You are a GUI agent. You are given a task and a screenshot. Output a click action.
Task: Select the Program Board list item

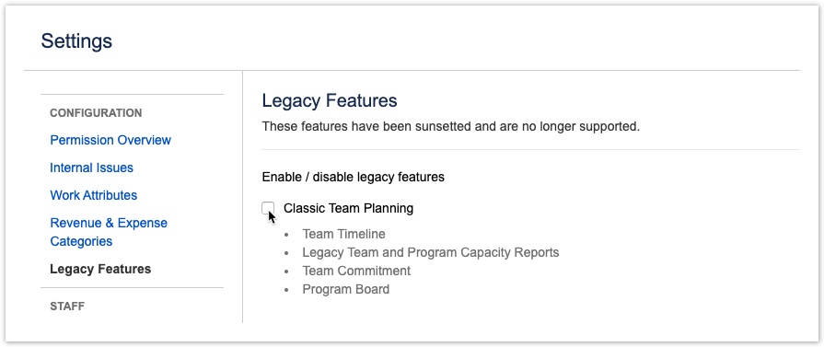click(346, 289)
